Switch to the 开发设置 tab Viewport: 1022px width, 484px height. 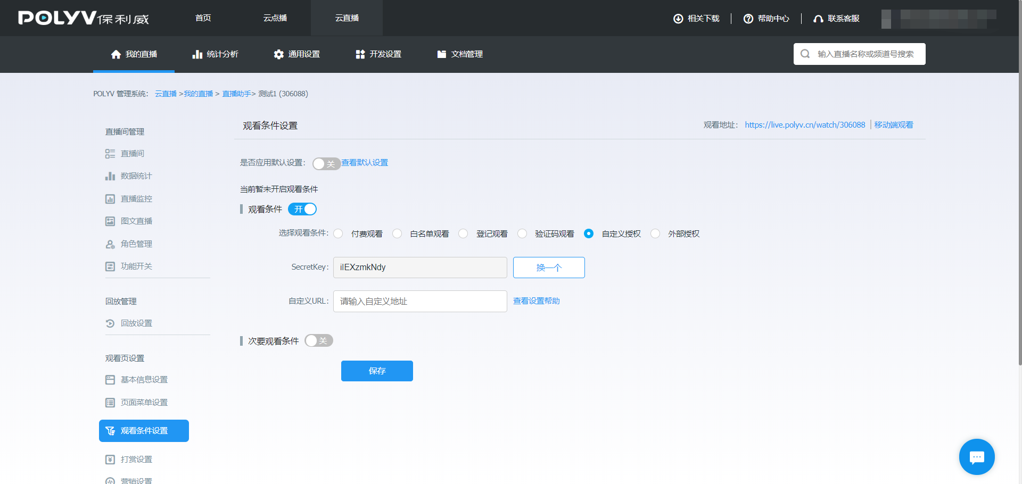click(378, 54)
